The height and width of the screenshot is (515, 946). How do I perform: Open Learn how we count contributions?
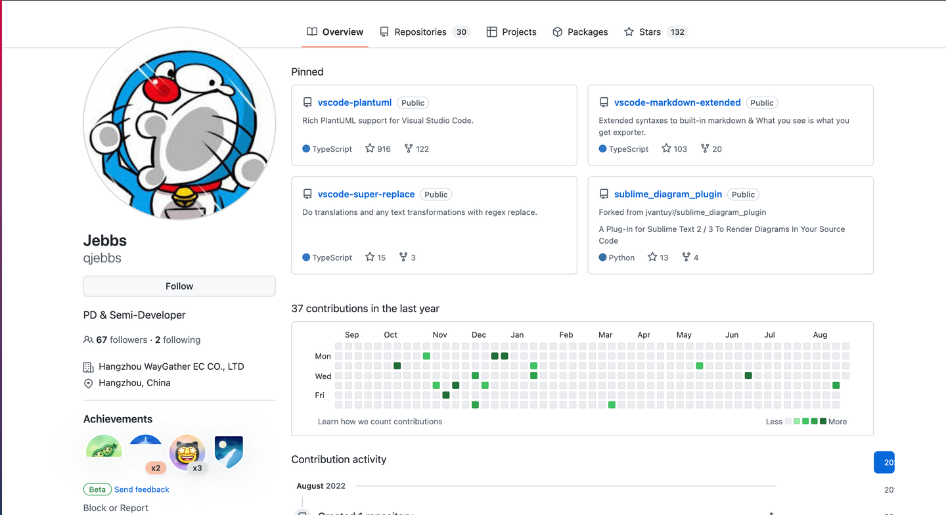[380, 422]
